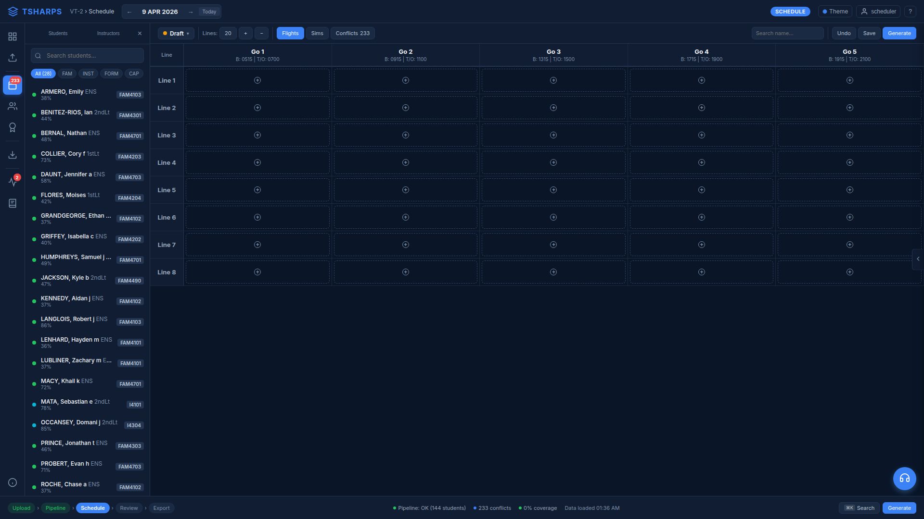Image resolution: width=924 pixels, height=519 pixels.
Task: Click the 233 conflicts status entry
Action: coord(492,508)
